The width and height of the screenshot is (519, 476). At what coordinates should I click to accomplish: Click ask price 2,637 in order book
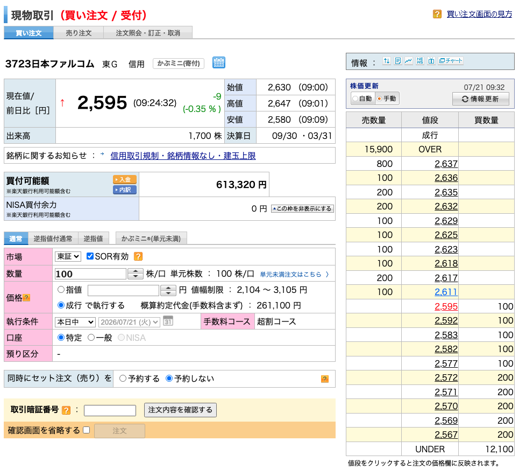pos(446,164)
